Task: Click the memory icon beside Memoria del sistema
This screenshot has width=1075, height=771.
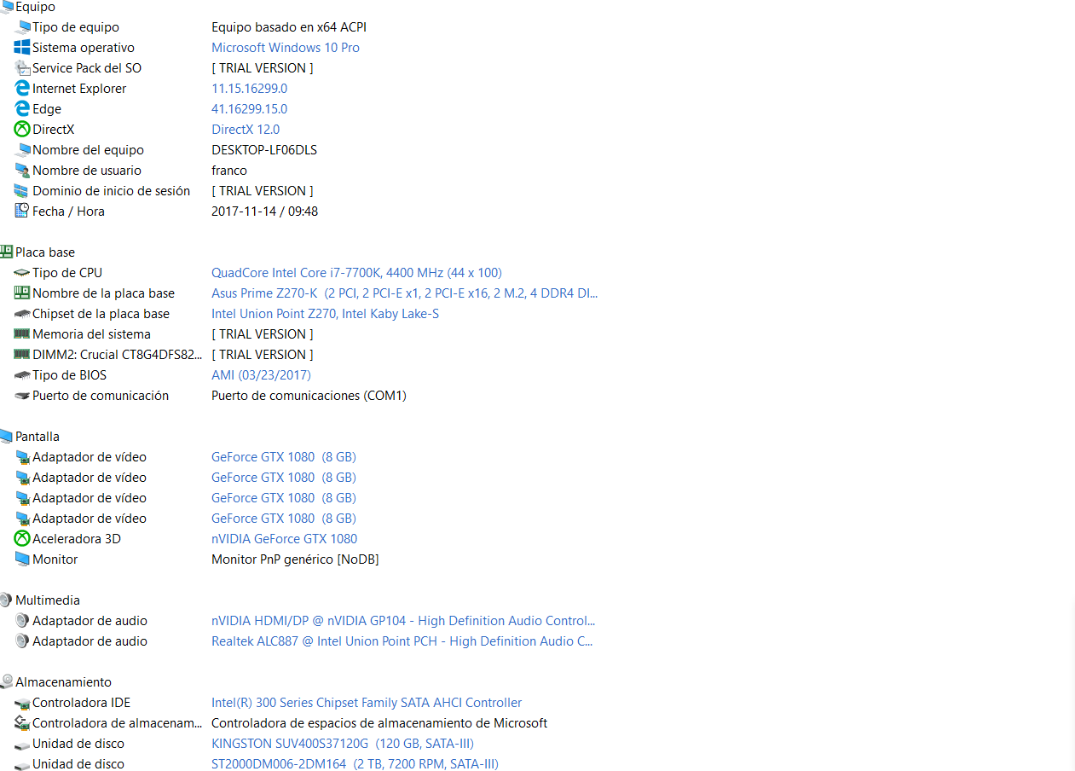Action: (x=22, y=334)
